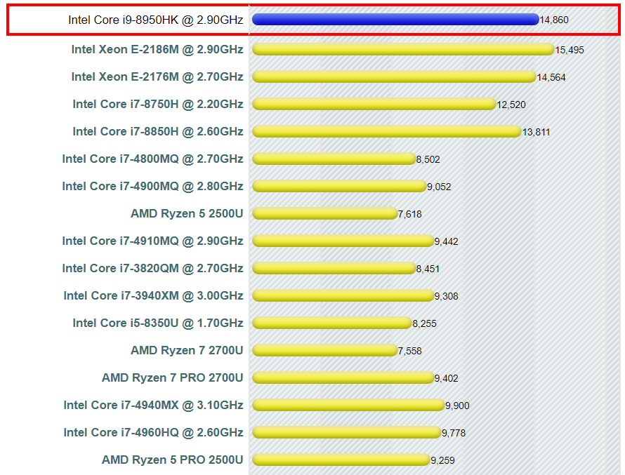Open the AMD Ryzen 5 PRO 2500U link

pos(173,460)
